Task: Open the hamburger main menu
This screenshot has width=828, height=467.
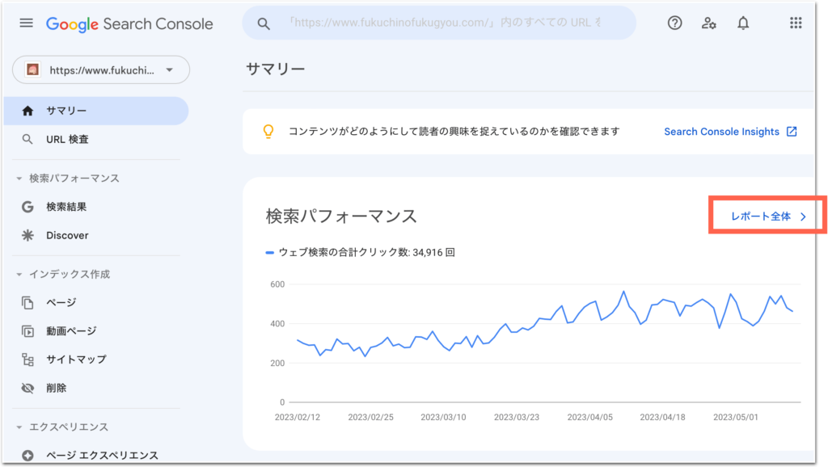Action: pos(27,23)
